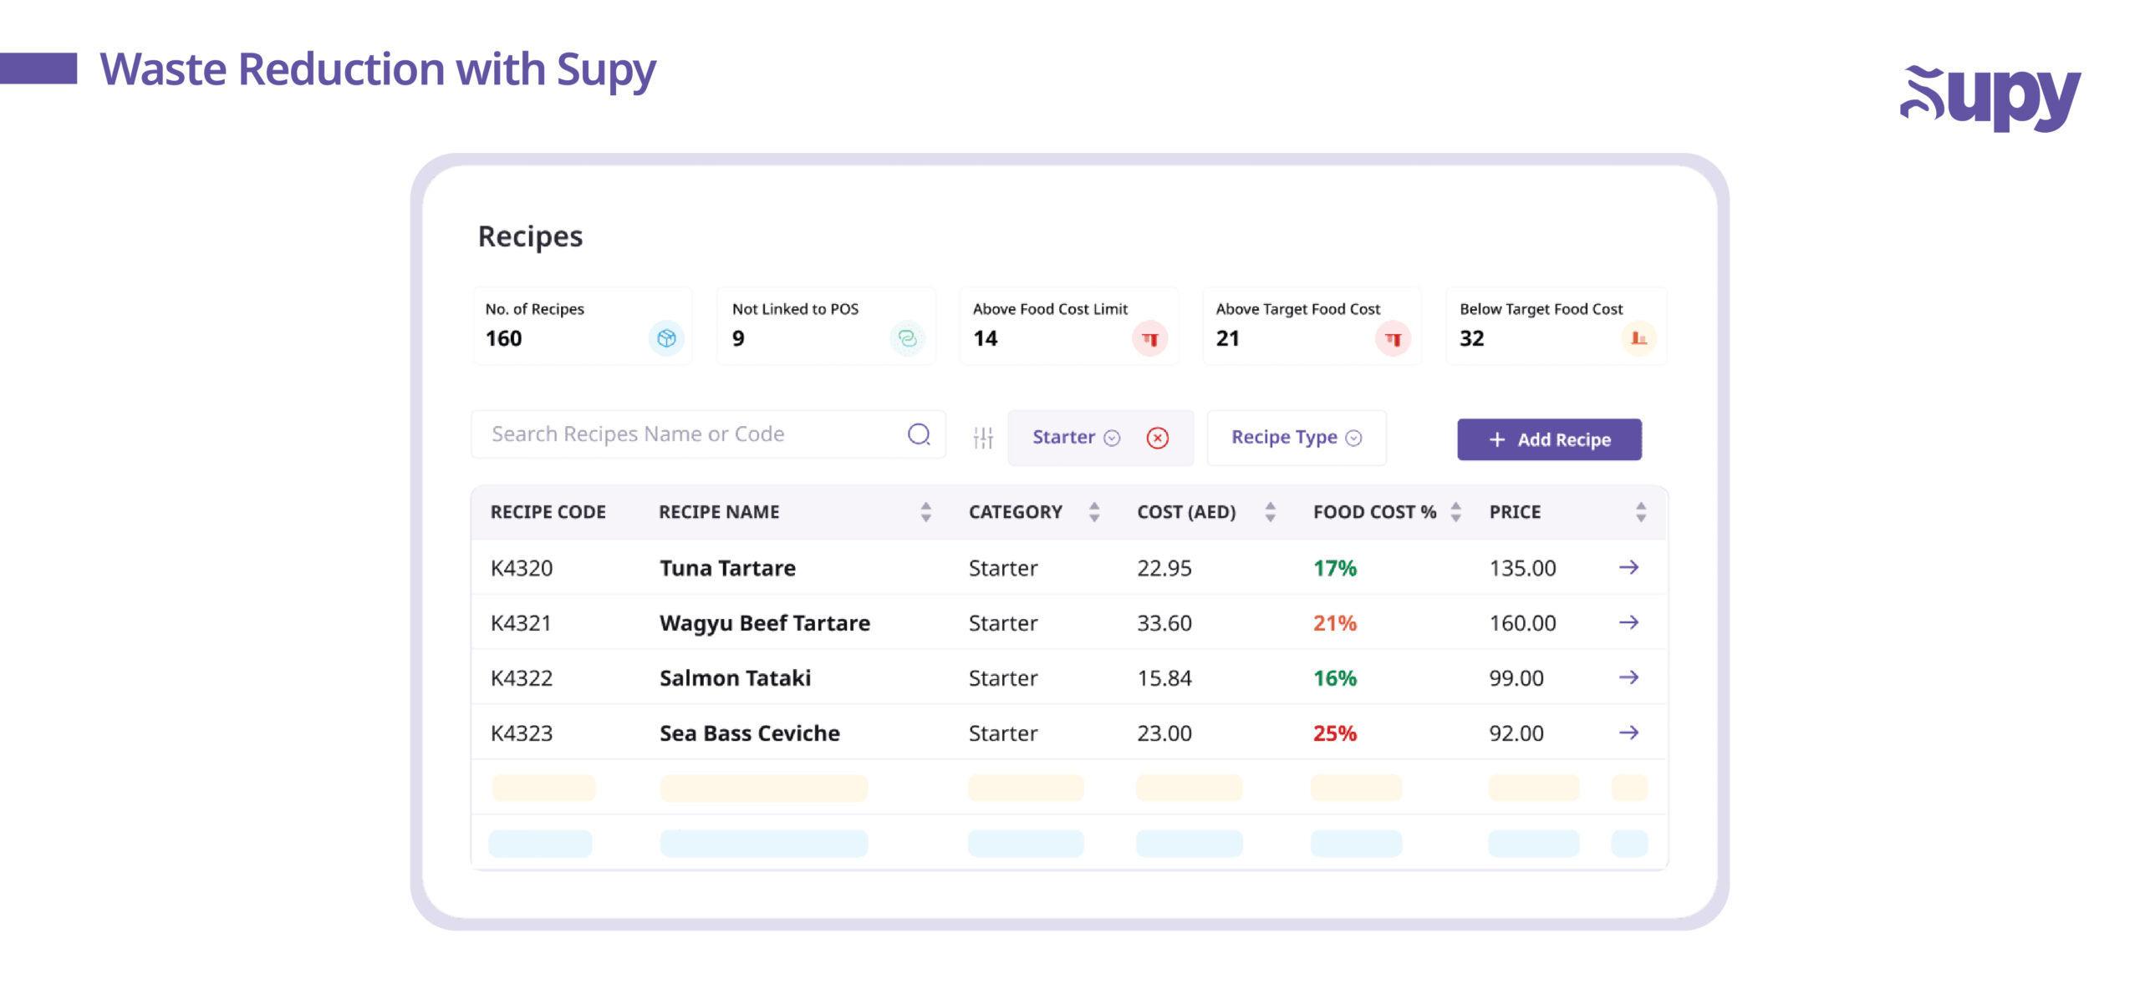Click the price 99.00

pos(1516,678)
